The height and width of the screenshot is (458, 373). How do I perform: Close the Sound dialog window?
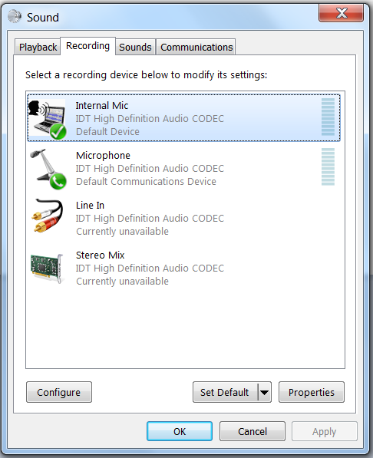(x=341, y=13)
